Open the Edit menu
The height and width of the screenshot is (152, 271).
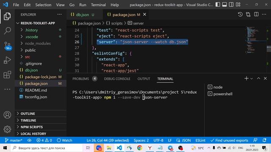pyautogui.click(x=27, y=5)
